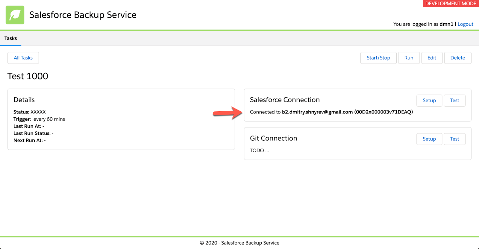Click the TODO ... text in Git panel
The image size is (479, 249).
click(x=260, y=151)
